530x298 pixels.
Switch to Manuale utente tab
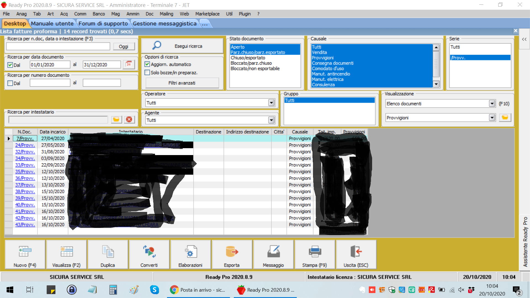[52, 23]
